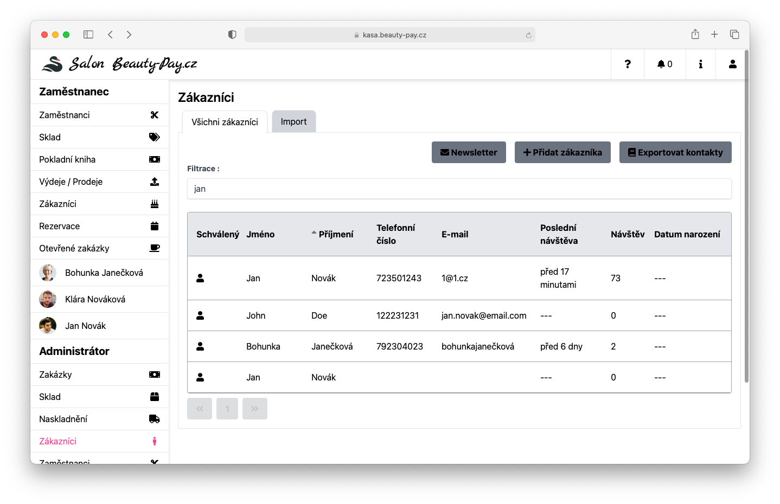Click Safari share icon
Screen dimensions: 780x504
[x=695, y=34]
